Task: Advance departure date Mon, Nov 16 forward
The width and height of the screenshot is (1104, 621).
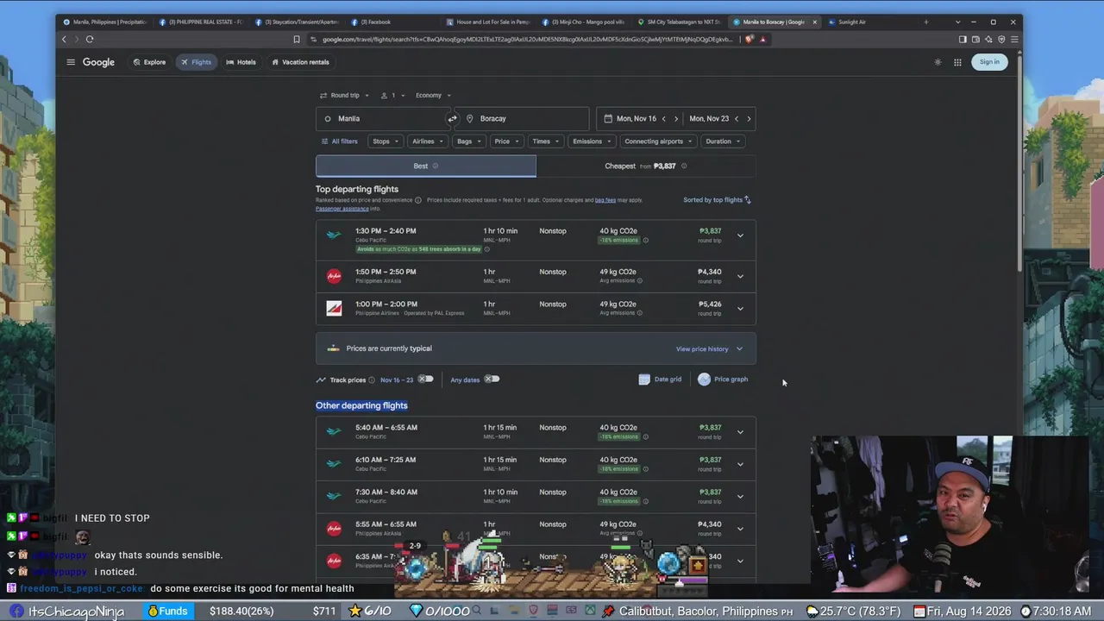Action: 675,118
